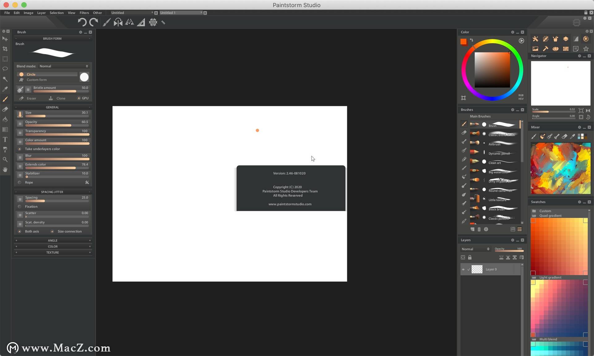Collapse the GENERAL section header
The width and height of the screenshot is (594, 356).
pyautogui.click(x=53, y=107)
